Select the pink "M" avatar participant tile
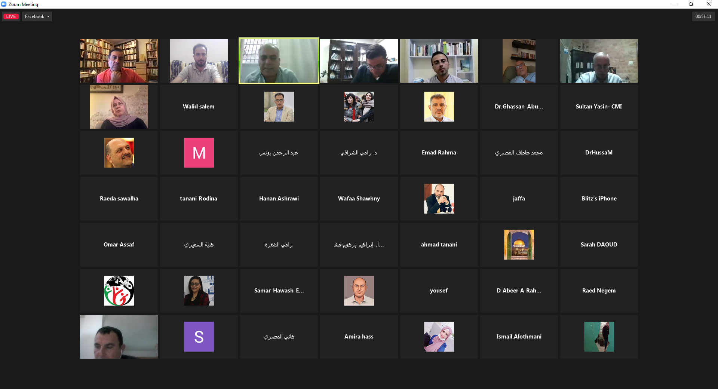Image resolution: width=718 pixels, height=389 pixels. [199, 153]
